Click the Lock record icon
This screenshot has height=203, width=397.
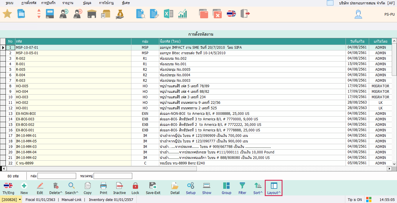[x=135, y=188]
